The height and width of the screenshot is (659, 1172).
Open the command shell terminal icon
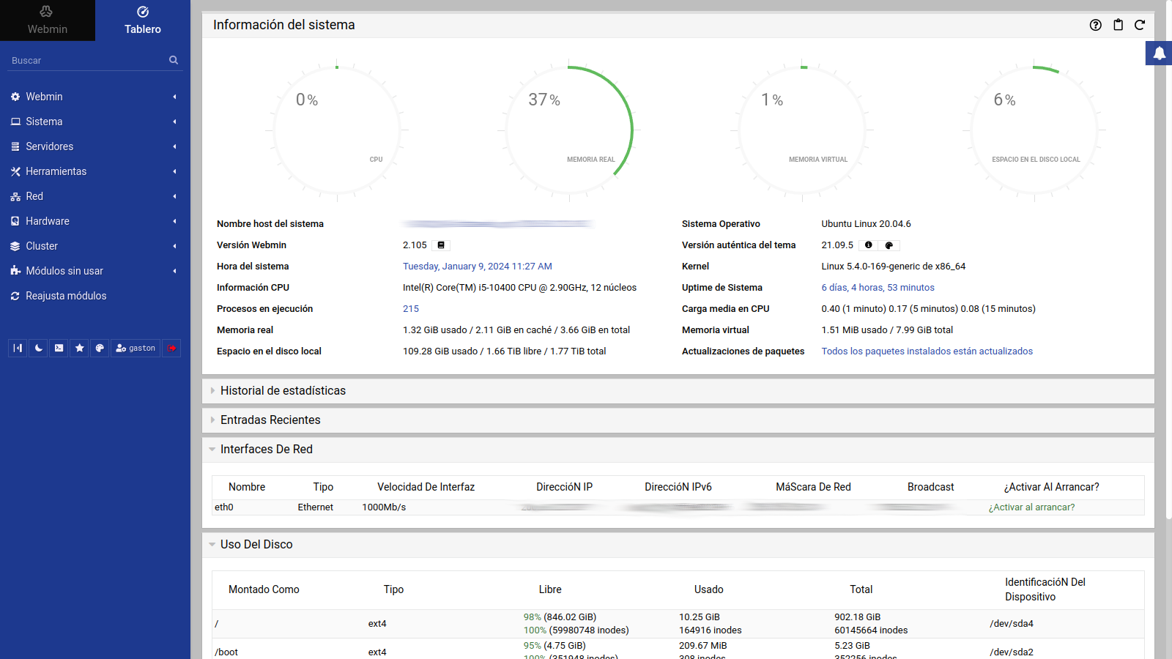[59, 348]
